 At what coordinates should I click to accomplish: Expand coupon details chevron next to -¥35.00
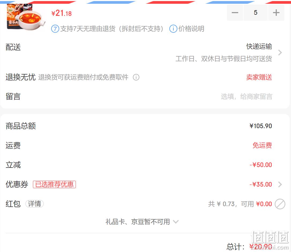tap(280, 184)
